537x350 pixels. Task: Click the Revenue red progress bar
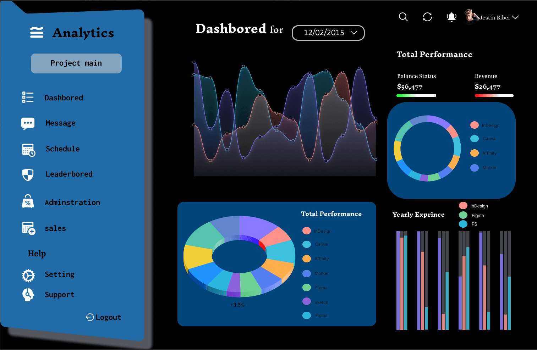point(494,95)
